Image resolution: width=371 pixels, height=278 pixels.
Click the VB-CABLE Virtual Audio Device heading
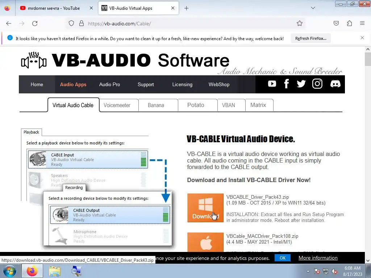coord(241,139)
